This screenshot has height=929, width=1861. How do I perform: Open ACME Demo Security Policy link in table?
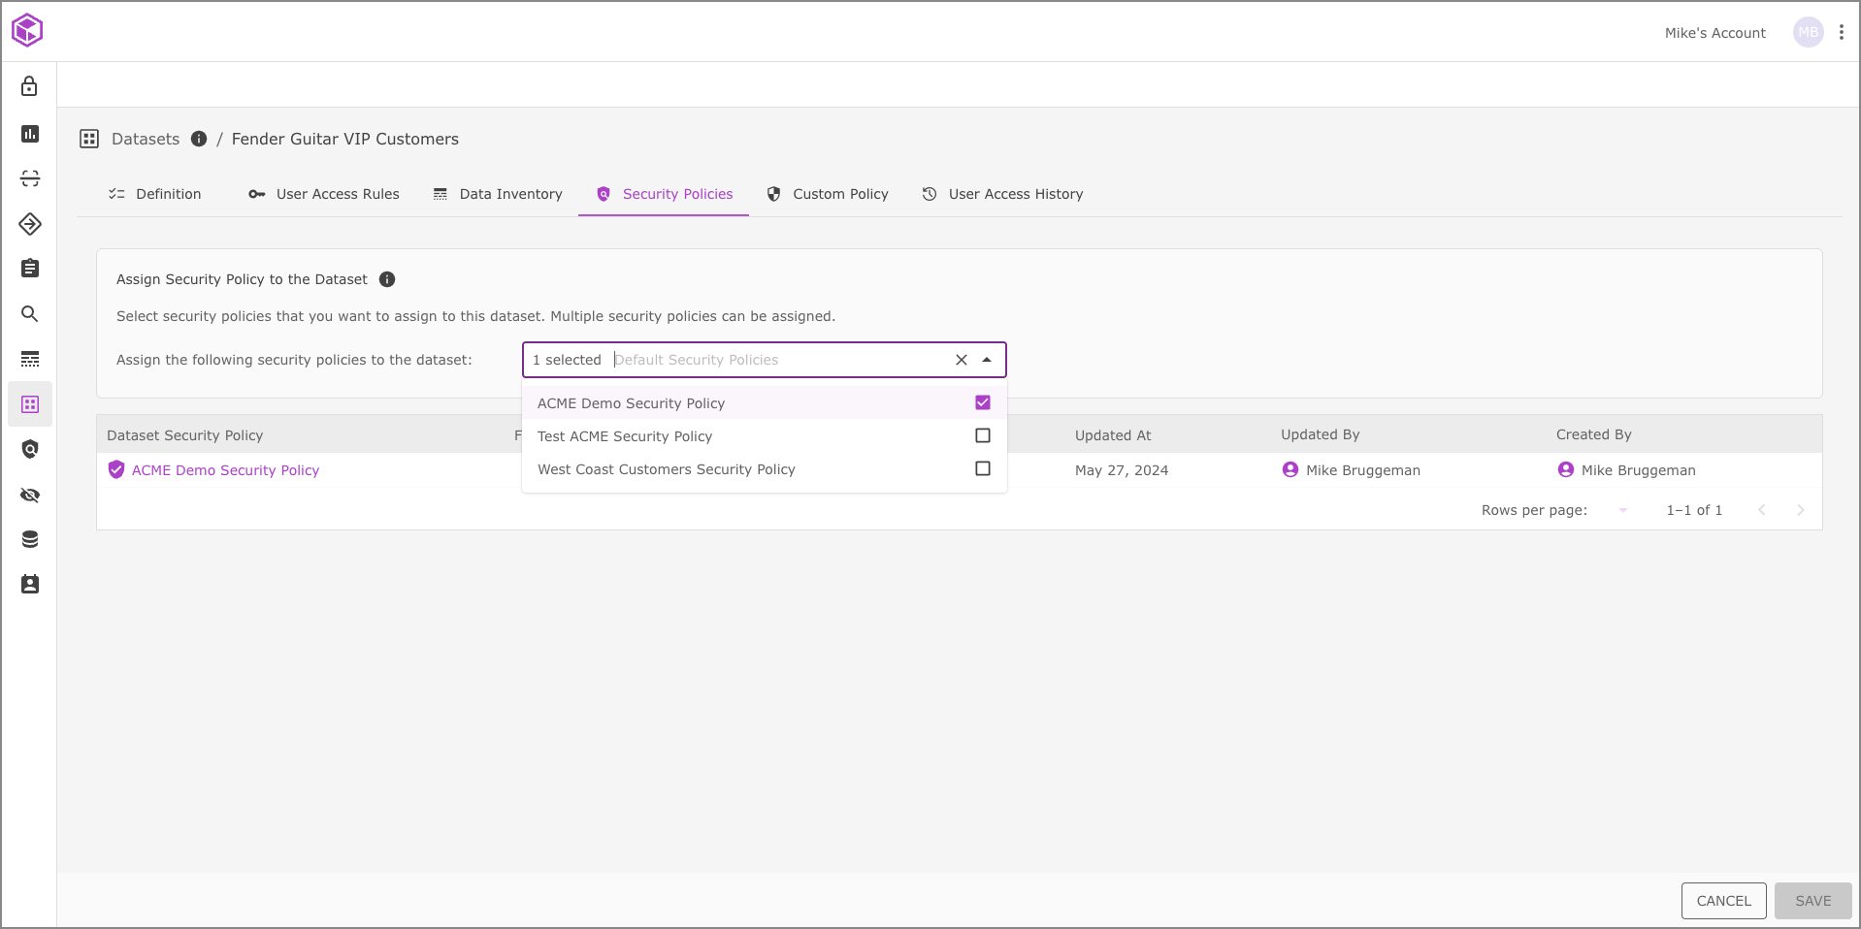(x=225, y=470)
